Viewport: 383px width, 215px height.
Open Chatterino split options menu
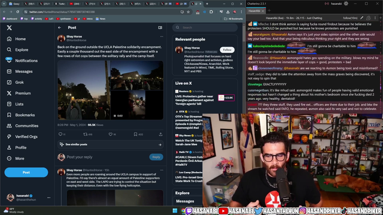pyautogui.click(x=375, y=18)
